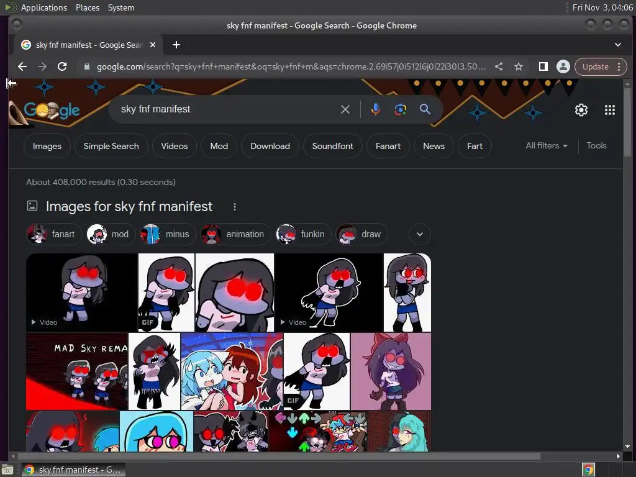Image resolution: width=636 pixels, height=477 pixels.
Task: Open the System menu
Action: pyautogui.click(x=121, y=7)
